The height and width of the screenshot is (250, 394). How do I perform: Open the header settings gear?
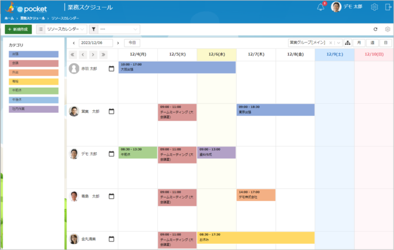tap(374, 7)
